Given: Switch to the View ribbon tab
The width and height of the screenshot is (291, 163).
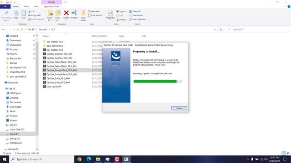Looking at the screenshot, I should pos(36,7).
